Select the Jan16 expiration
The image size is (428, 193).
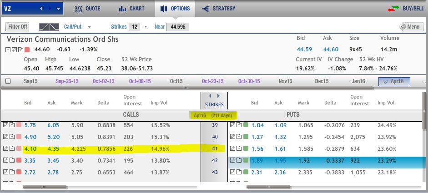[358, 81]
